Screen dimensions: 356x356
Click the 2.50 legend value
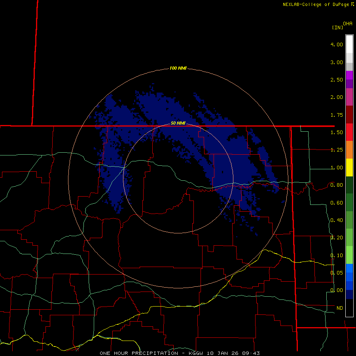pyautogui.click(x=337, y=80)
